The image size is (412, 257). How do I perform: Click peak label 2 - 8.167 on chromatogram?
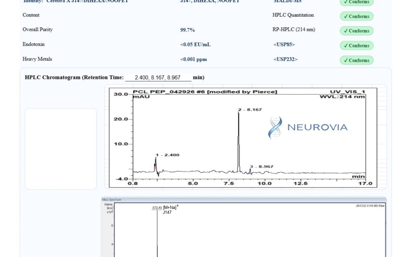tap(250, 110)
